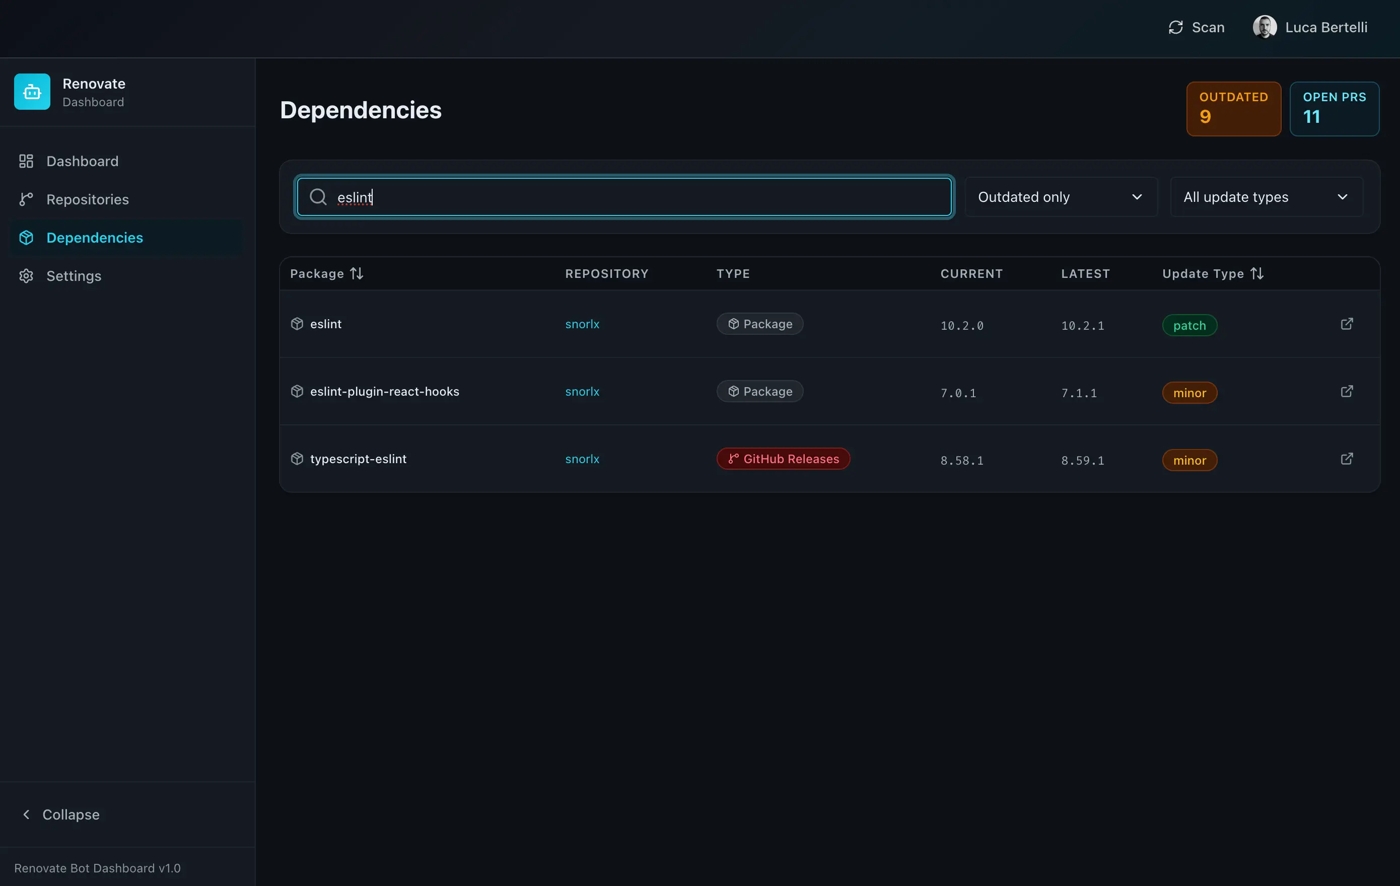Screen dimensions: 1400x886
Task: Click the REPOSITORY column header
Action: tap(606, 273)
